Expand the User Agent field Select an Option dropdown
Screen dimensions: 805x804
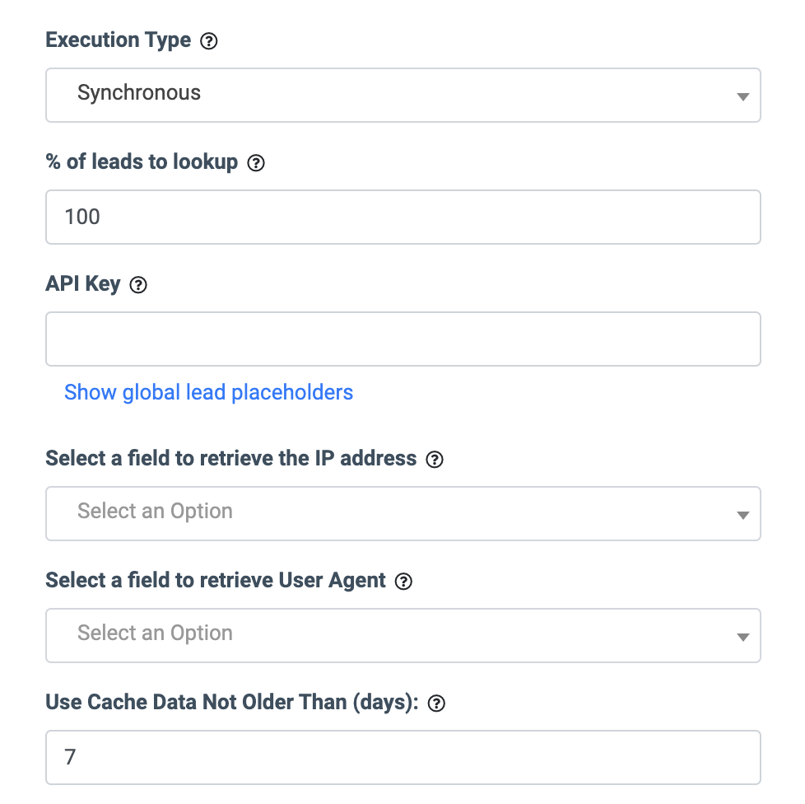coord(402,635)
